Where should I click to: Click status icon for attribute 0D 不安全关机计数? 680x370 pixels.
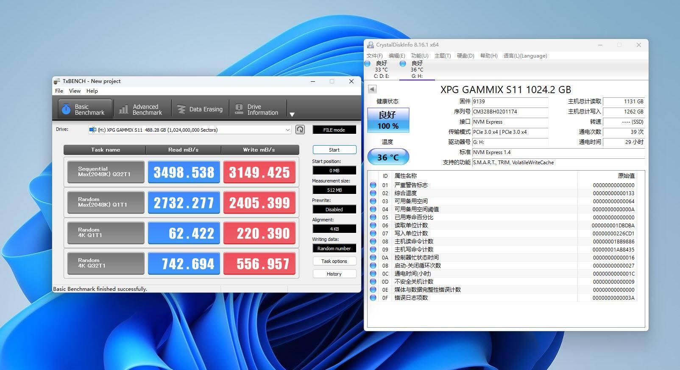coord(373,282)
